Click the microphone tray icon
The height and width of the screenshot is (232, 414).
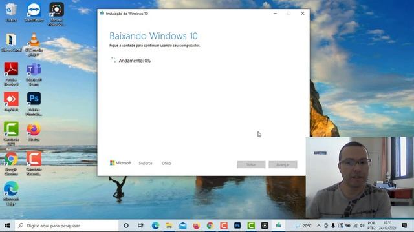click(333, 226)
